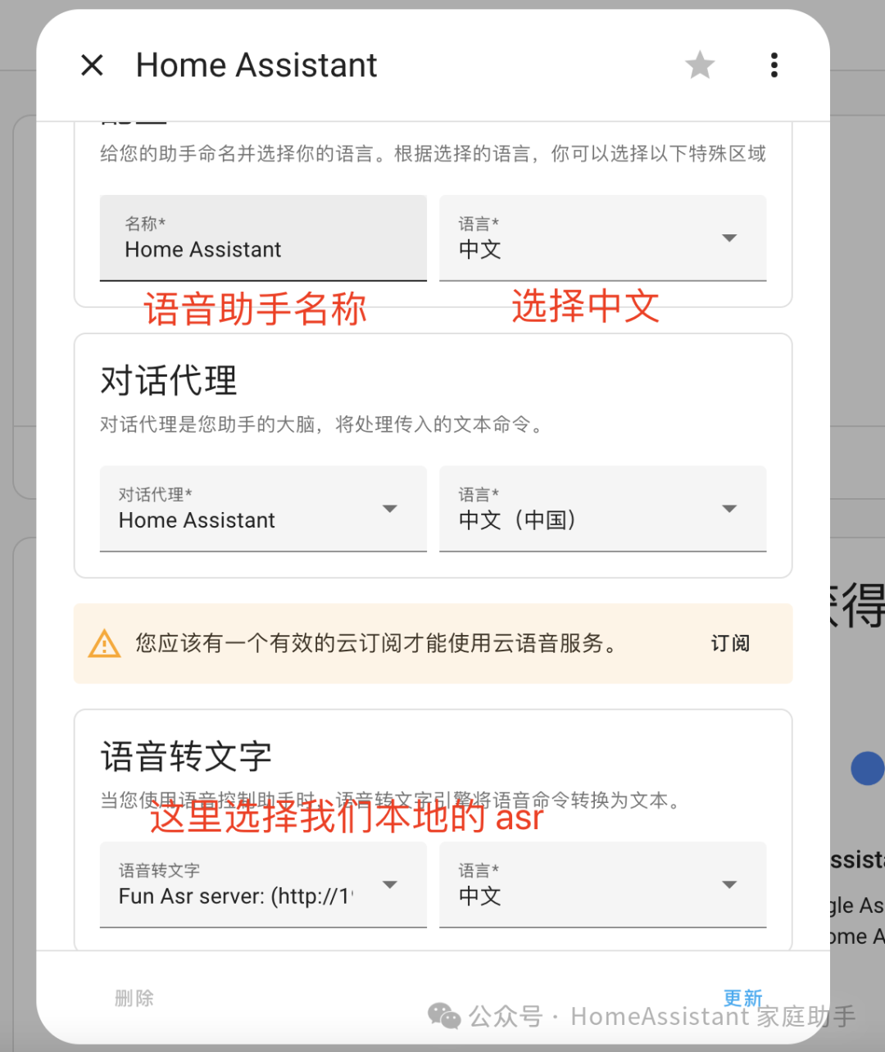Viewport: 885px width, 1052px height.
Task: Star the Home Assistant voice assistant
Action: coord(700,65)
